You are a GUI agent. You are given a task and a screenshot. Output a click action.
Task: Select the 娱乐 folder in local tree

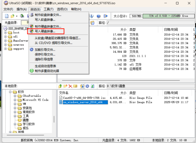point(26,128)
